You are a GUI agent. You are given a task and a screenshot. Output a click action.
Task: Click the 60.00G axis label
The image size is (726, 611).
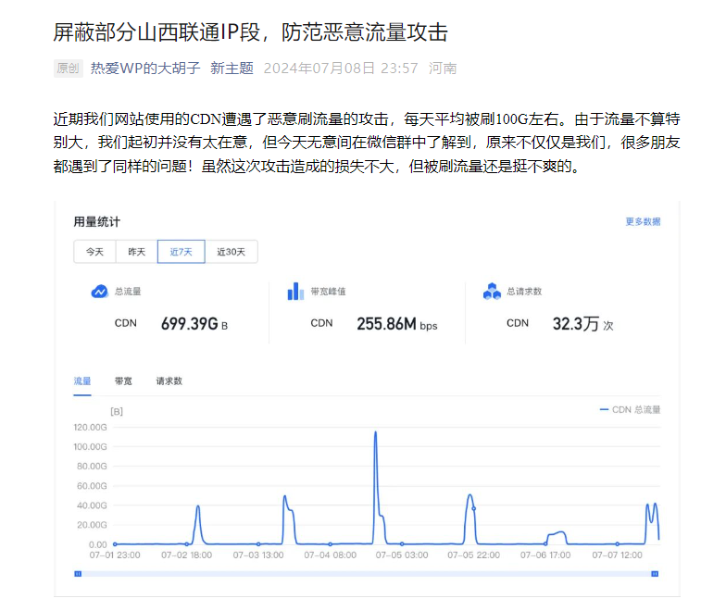[x=92, y=486]
